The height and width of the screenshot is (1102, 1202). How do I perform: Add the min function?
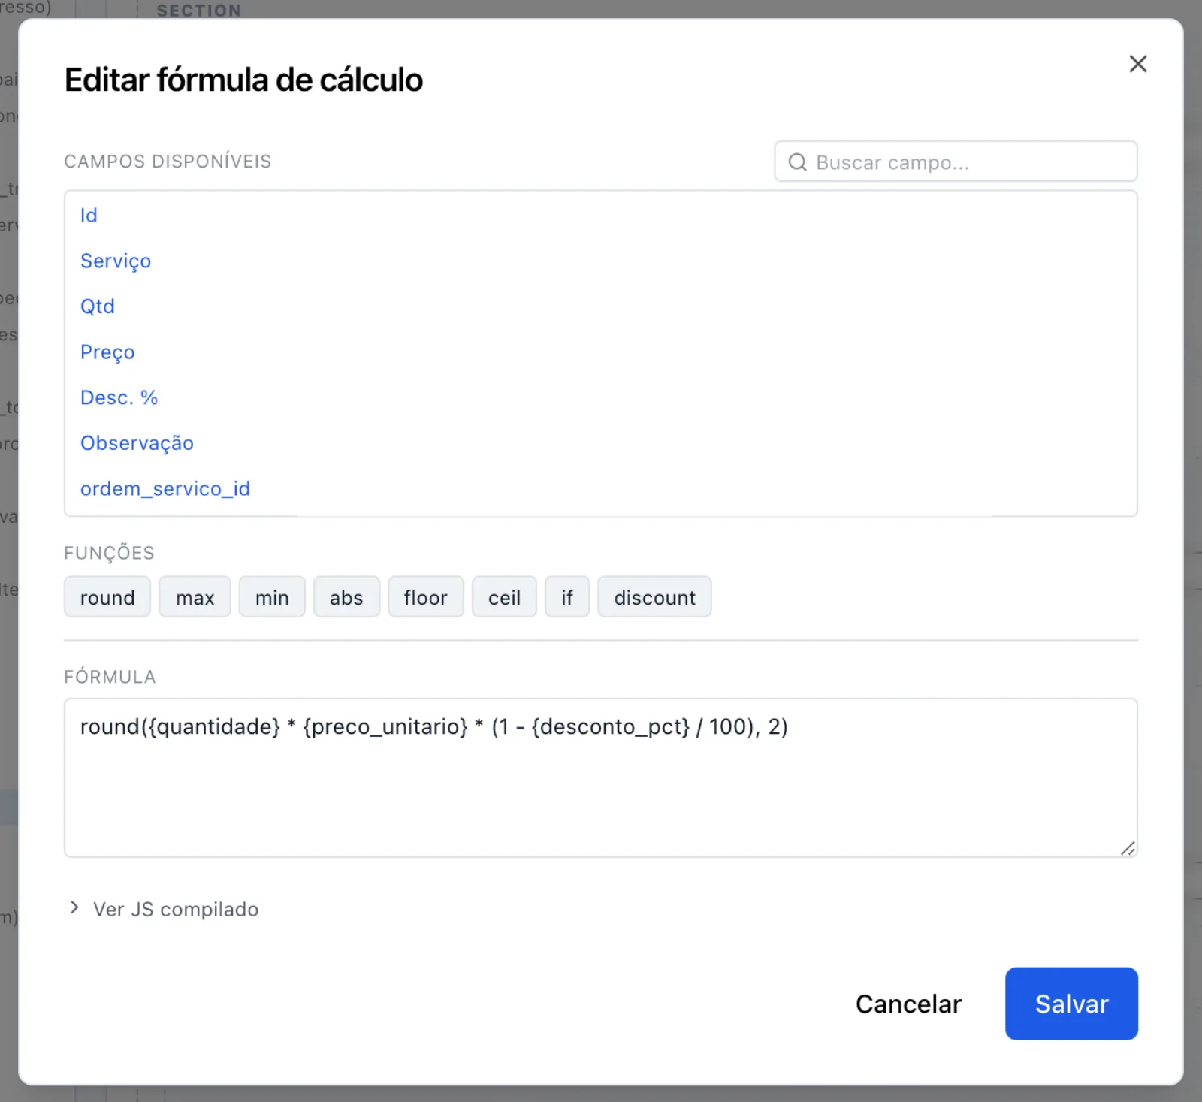(x=272, y=597)
